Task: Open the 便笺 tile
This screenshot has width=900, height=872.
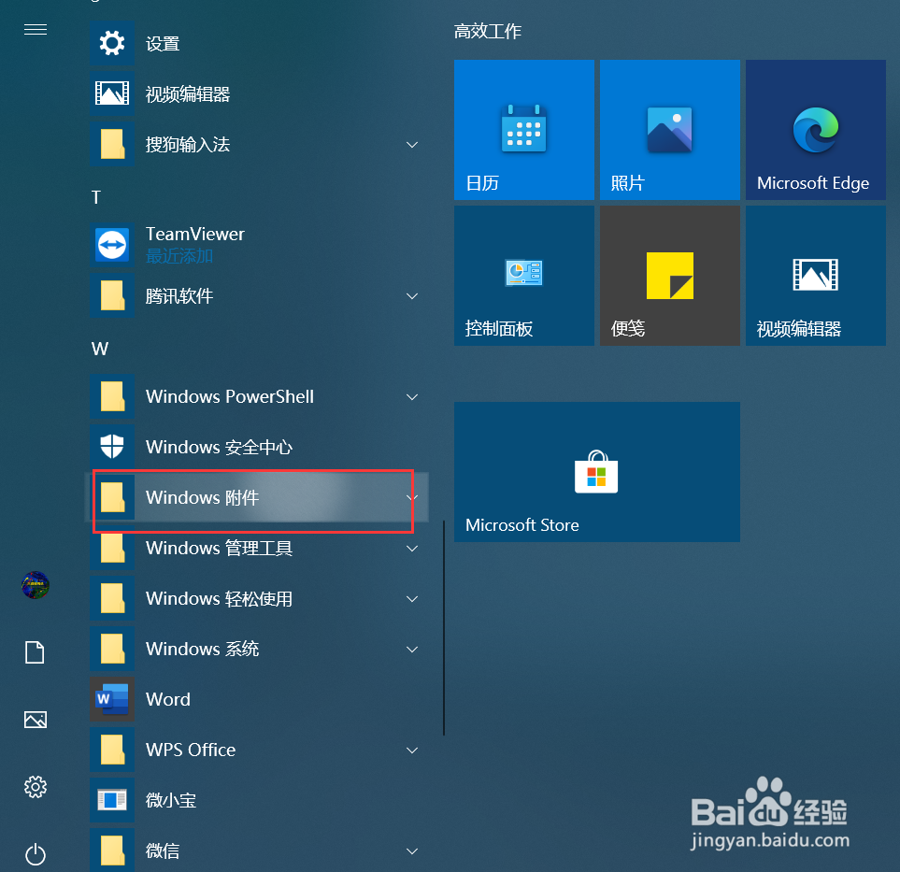Action: point(669,275)
